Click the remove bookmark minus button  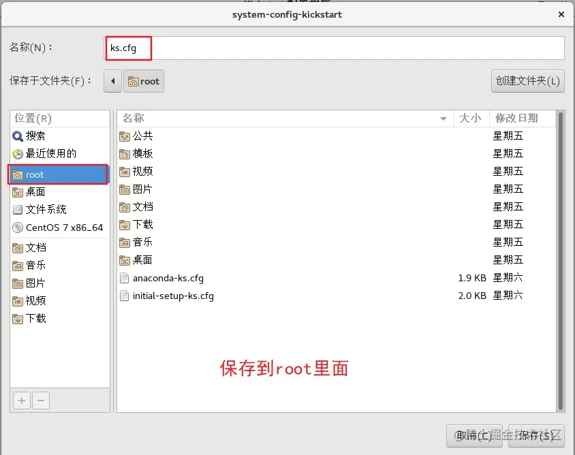coord(41,401)
